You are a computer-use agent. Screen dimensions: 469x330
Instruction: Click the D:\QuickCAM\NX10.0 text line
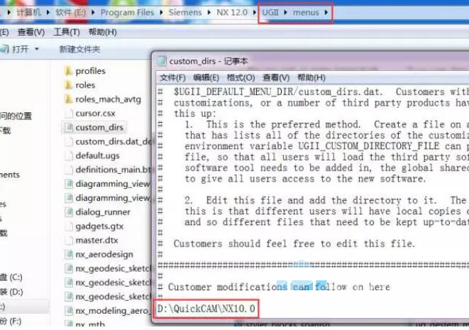point(205,309)
